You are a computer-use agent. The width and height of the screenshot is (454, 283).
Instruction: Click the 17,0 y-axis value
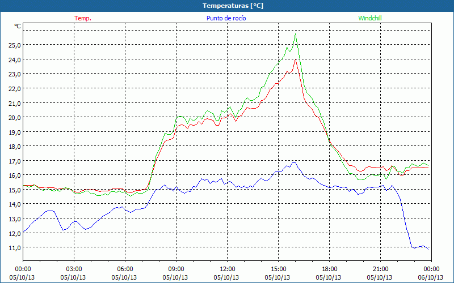pos(15,161)
